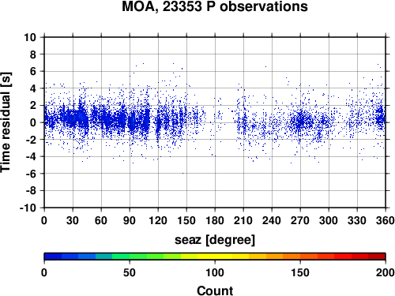Select the orange segment near colorbar 150
Image resolution: width=395 pixels, height=296 pixels.
pos(300,257)
